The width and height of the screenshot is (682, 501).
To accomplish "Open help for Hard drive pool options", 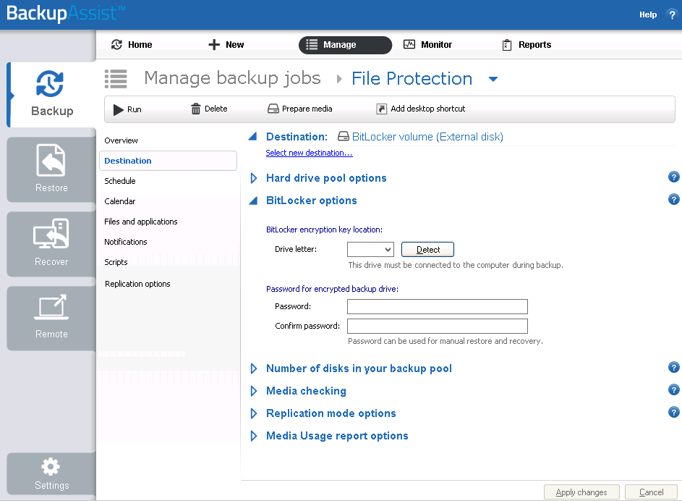I will point(674,177).
